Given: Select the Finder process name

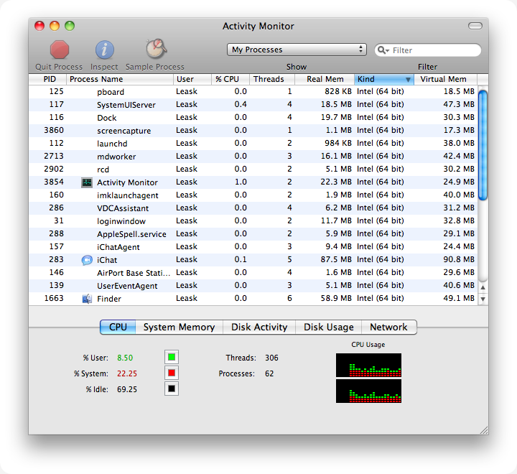Looking at the screenshot, I should (x=109, y=299).
